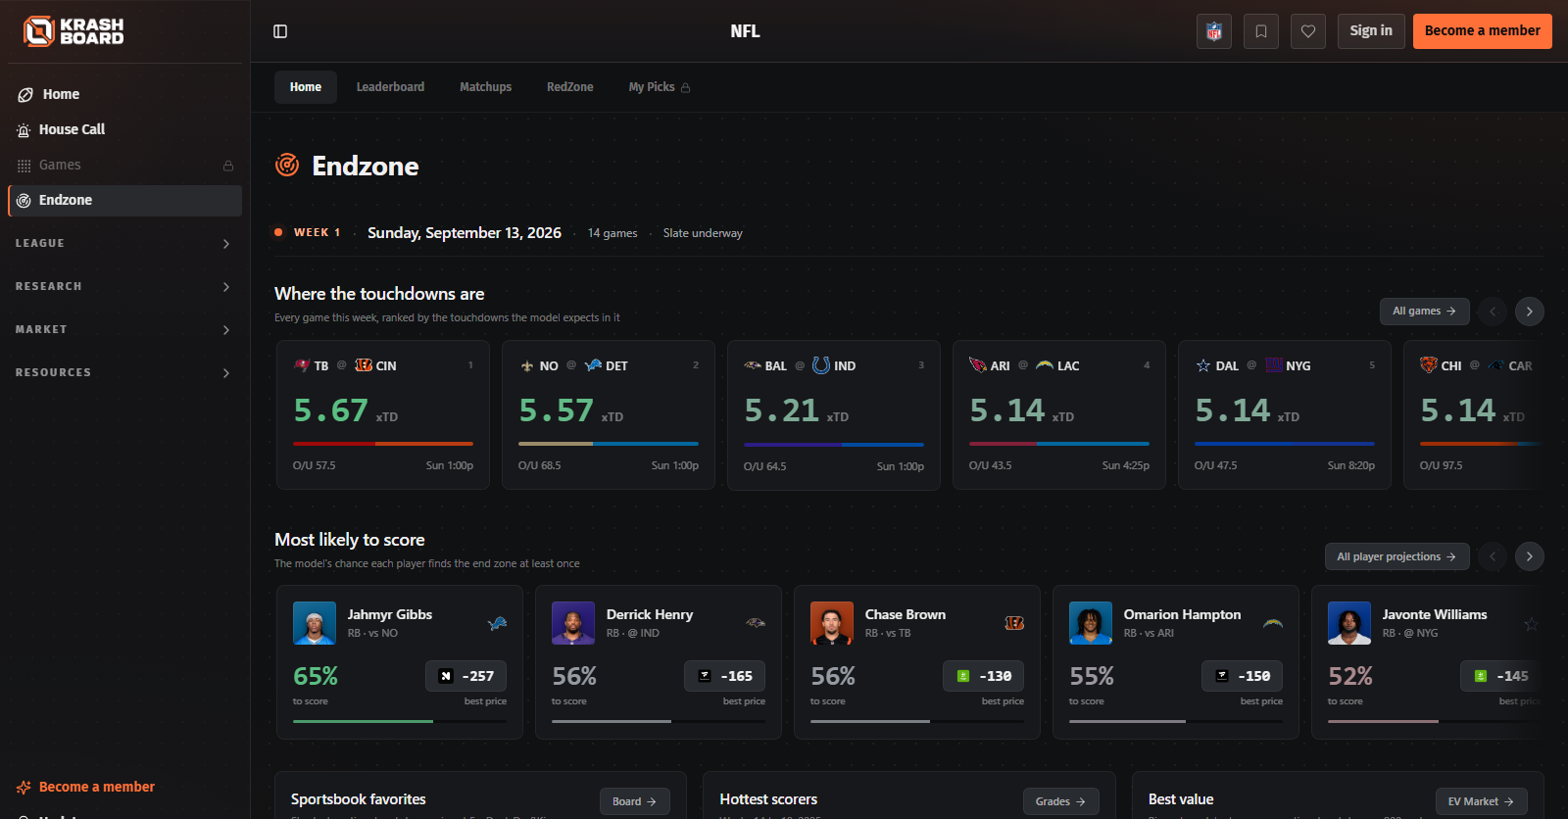Open the All games link
This screenshot has height=819, width=1568.
1424,311
